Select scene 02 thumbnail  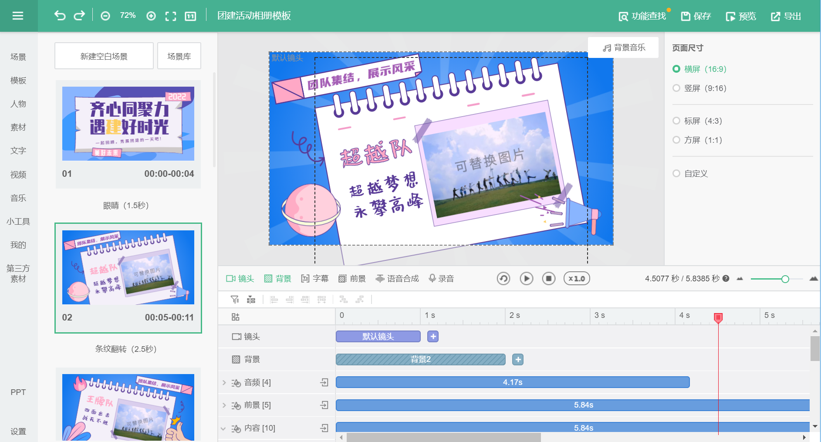pos(128,267)
